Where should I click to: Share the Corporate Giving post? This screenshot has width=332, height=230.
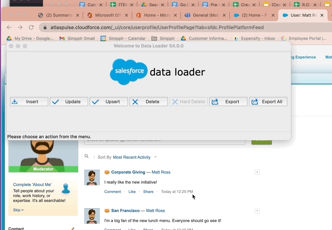[148, 192]
